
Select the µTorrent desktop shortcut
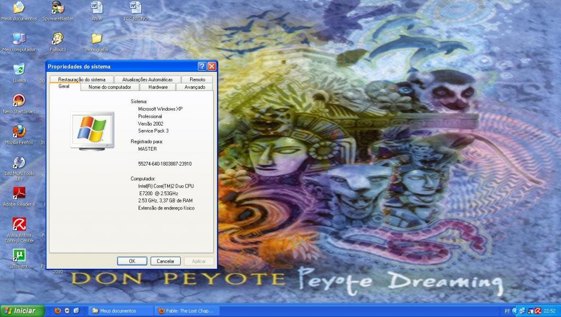click(19, 259)
